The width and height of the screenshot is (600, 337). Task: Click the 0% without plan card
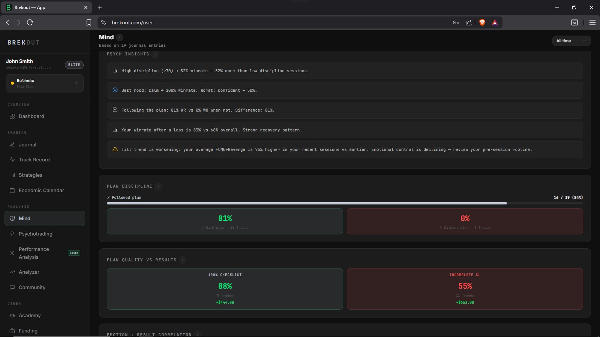point(465,221)
